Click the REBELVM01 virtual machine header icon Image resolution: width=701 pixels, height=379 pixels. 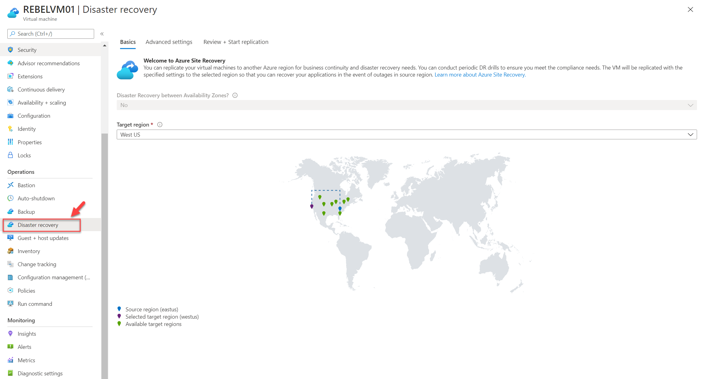pos(13,13)
